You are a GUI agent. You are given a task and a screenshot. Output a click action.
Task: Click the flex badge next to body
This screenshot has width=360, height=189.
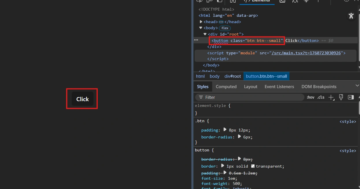(225, 28)
